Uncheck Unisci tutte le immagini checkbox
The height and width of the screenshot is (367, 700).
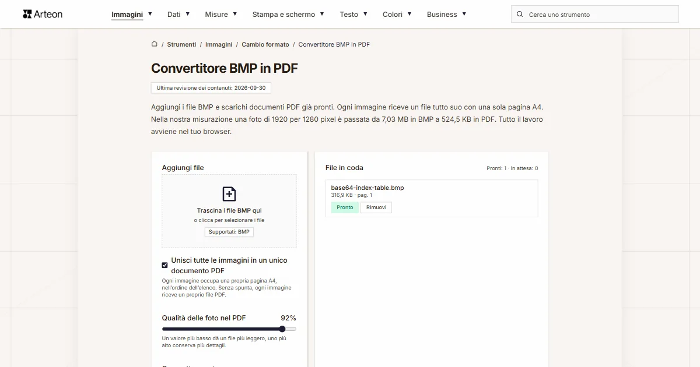coord(164,265)
